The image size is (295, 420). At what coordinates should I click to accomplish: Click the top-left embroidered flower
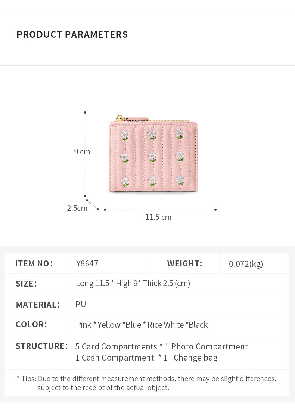coord(124,135)
